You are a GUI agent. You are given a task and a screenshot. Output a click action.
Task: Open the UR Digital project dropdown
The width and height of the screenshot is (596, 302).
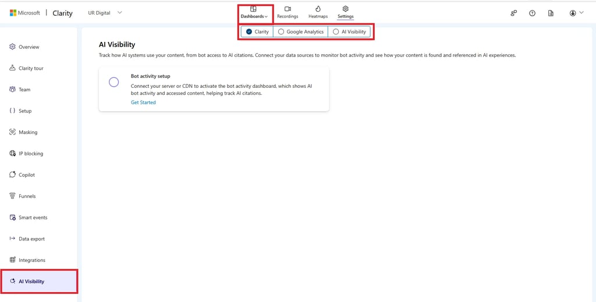[105, 13]
